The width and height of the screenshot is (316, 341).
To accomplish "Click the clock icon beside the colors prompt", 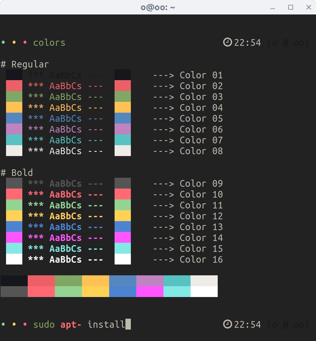I will (x=227, y=42).
